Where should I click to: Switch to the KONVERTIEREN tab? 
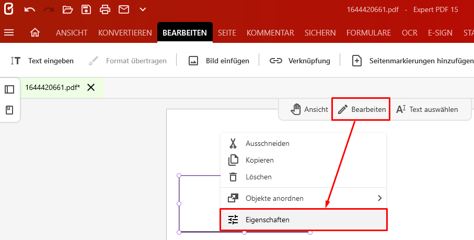click(x=125, y=32)
